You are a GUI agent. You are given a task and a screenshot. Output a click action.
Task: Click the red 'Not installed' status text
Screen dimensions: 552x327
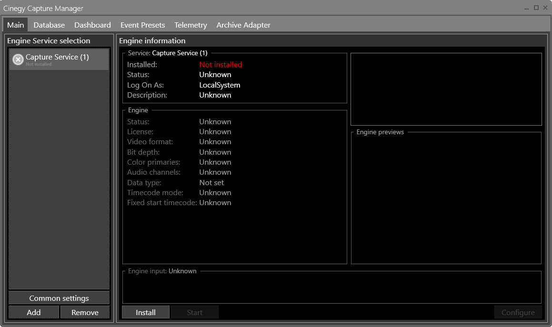click(221, 64)
